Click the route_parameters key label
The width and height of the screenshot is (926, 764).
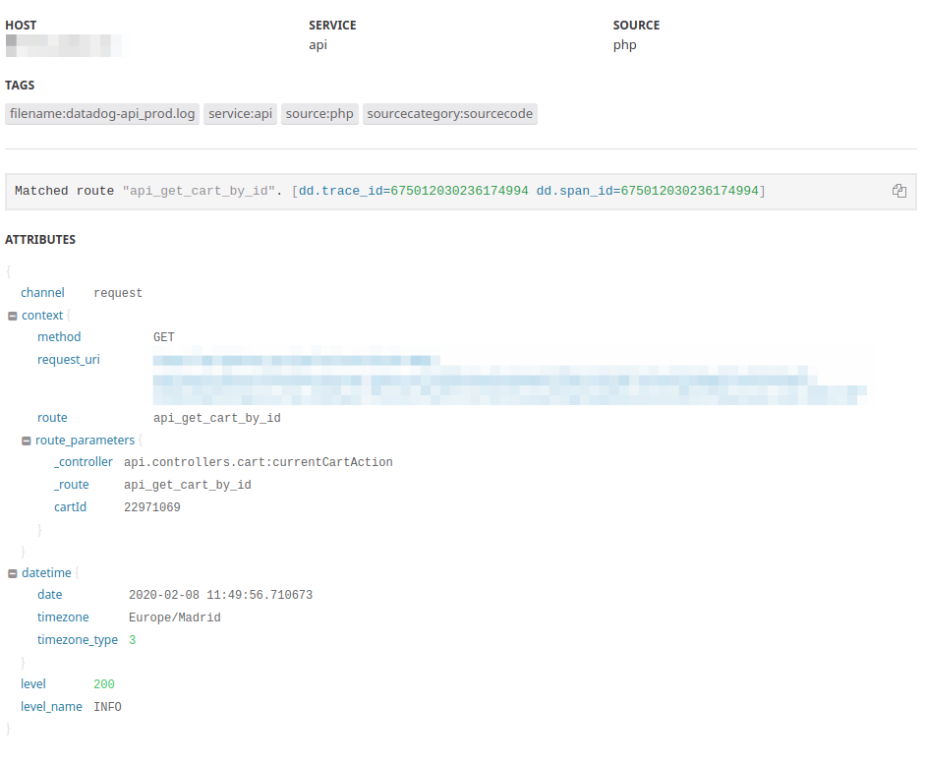(x=86, y=441)
